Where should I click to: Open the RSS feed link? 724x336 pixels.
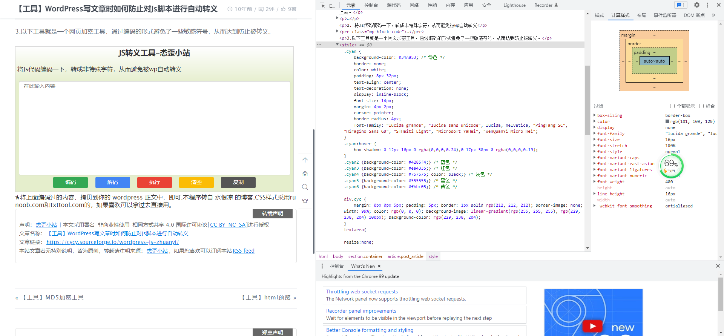pyautogui.click(x=244, y=251)
